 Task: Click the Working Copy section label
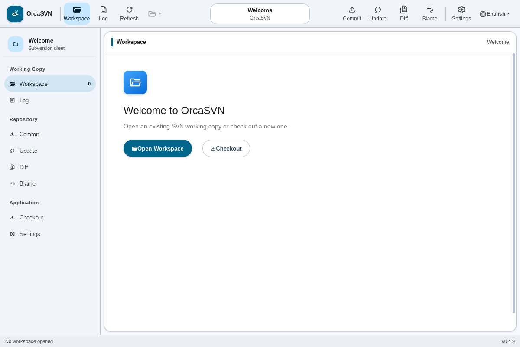click(x=27, y=69)
